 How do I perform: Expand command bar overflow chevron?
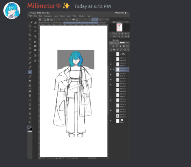click(107, 19)
